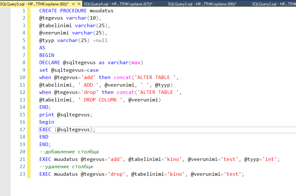Close the SQLQuery5.sql tab

pos(79,3)
